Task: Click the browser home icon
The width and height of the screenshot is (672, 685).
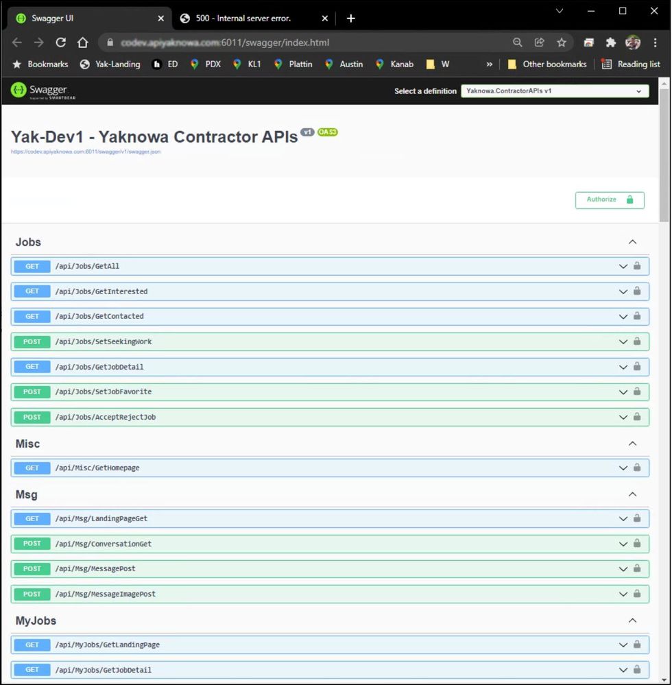Action: click(x=83, y=43)
